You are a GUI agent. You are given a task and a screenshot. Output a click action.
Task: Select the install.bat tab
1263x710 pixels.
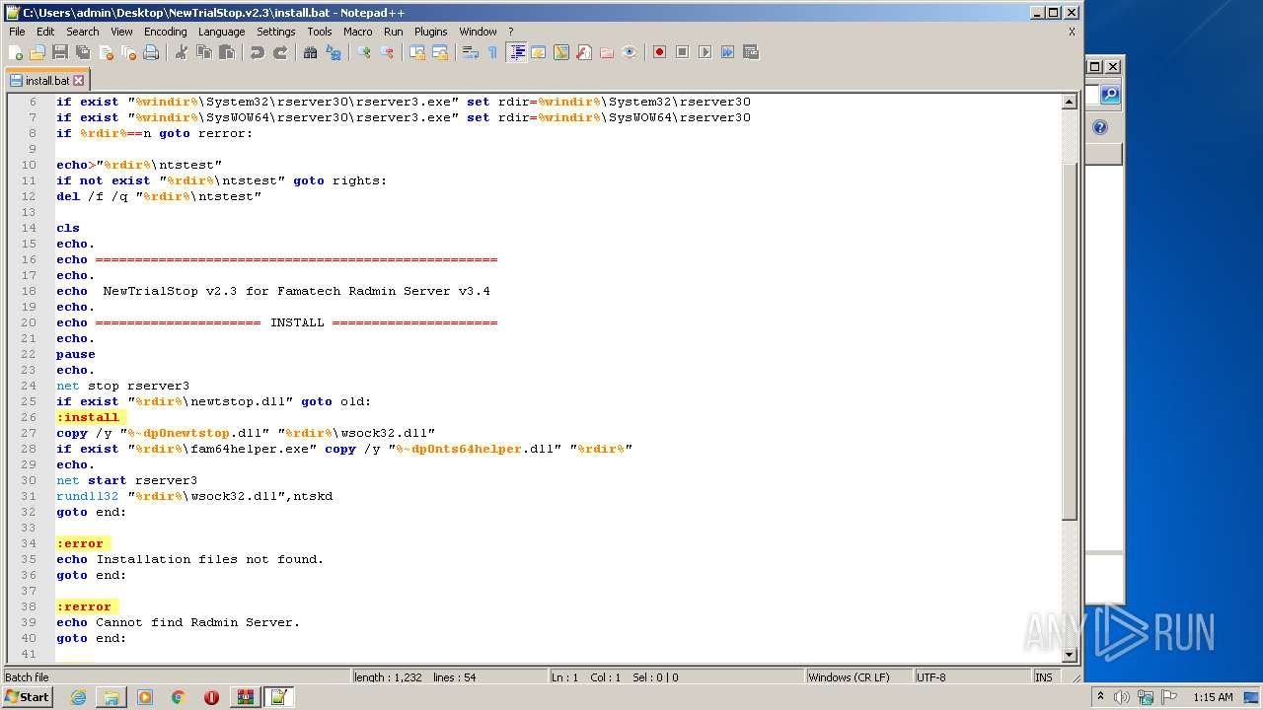point(48,80)
